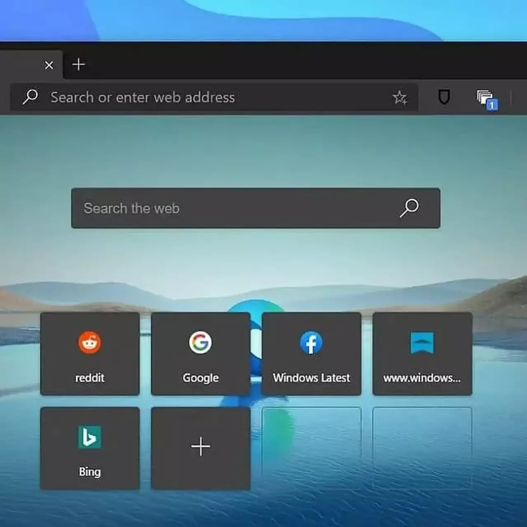
Task: Open Collections icon with badge 1
Action: click(487, 99)
